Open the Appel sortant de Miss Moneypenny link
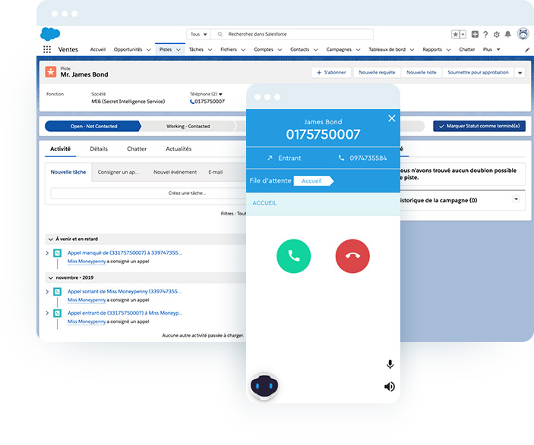The width and height of the screenshot is (534, 445). pyautogui.click(x=125, y=292)
